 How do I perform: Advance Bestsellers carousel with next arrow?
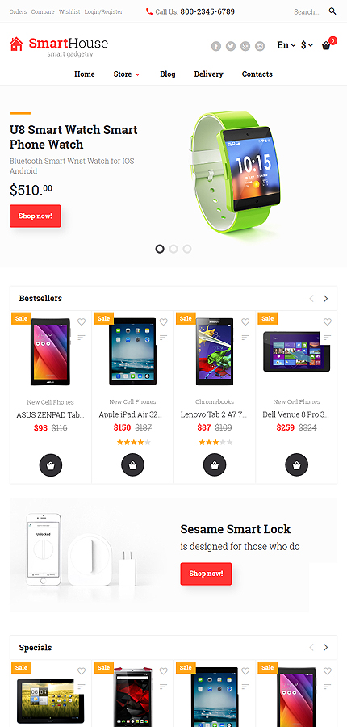(326, 299)
